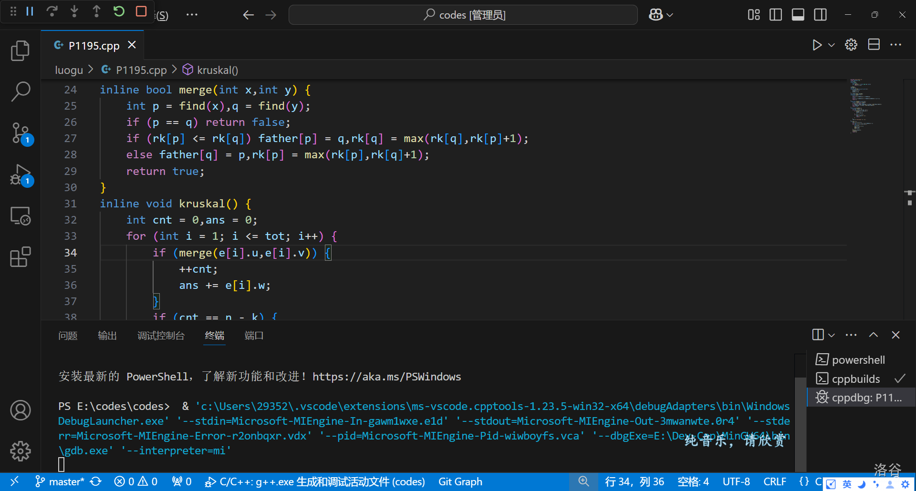This screenshot has height=491, width=916.
Task: Open the terminal launch profile dropdown
Action: pyautogui.click(x=832, y=335)
